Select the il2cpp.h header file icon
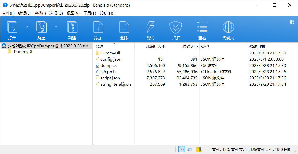The width and height of the screenshot is (298, 154). tap(97, 72)
